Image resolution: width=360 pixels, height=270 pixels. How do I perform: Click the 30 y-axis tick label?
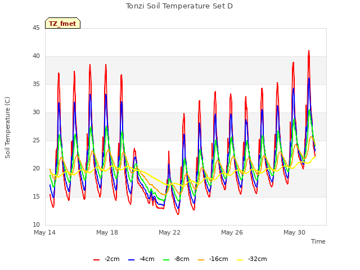coord(36,112)
